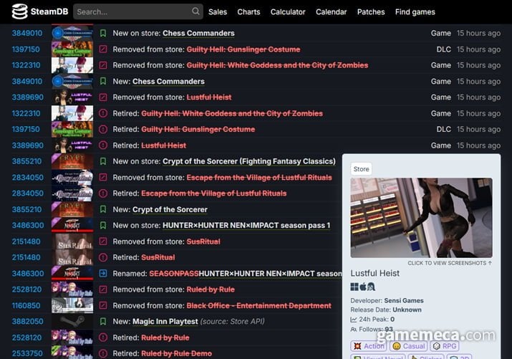Viewport: 512px width, 359px height.
Task: Click the SteamDB logo icon
Action: (x=19, y=11)
